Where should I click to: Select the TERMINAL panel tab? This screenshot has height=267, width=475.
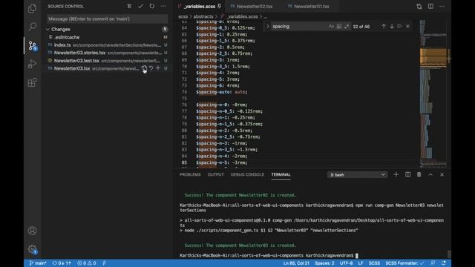281,175
